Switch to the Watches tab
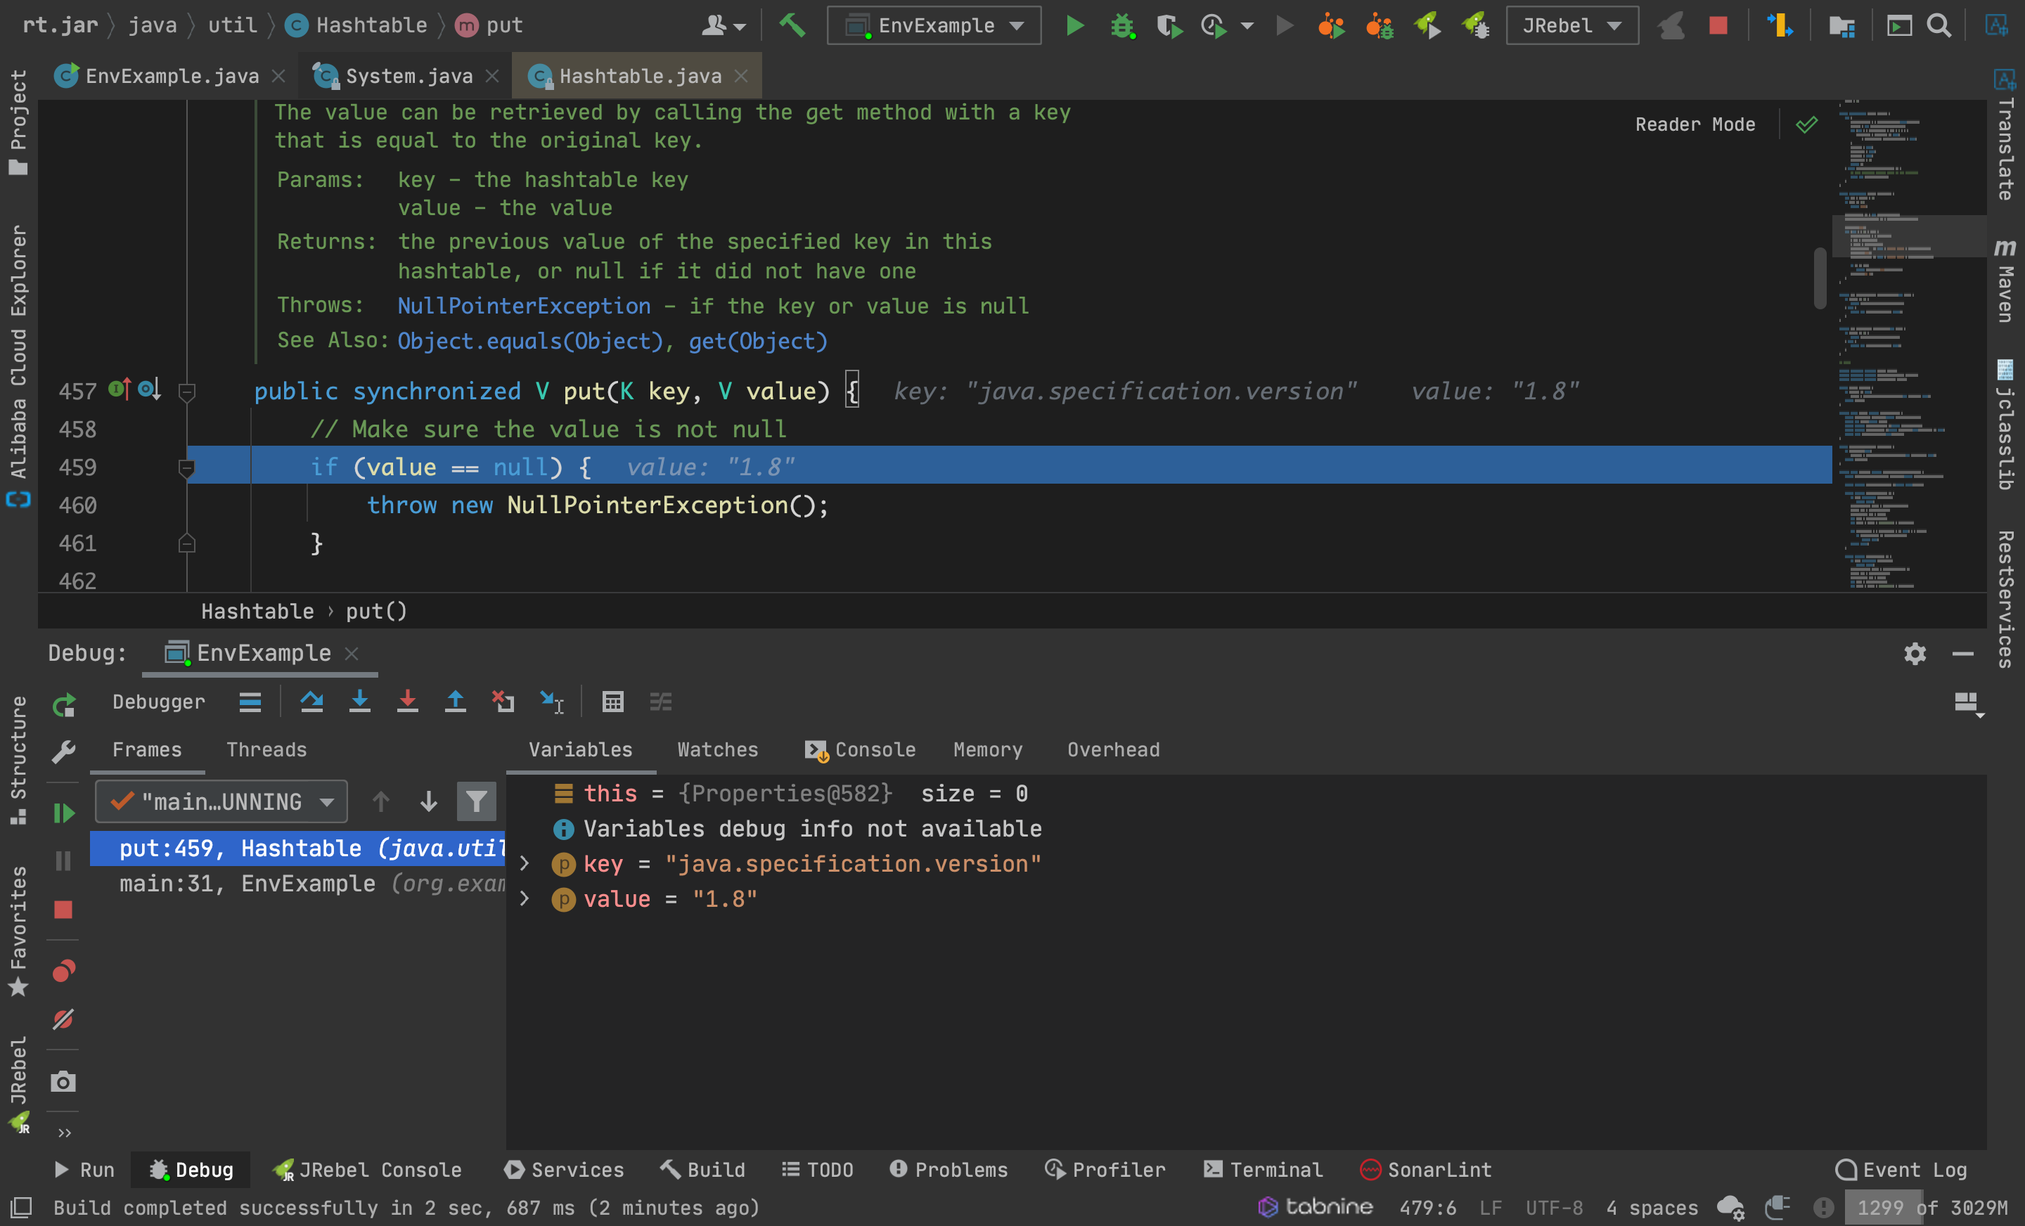2025x1226 pixels. 716,749
